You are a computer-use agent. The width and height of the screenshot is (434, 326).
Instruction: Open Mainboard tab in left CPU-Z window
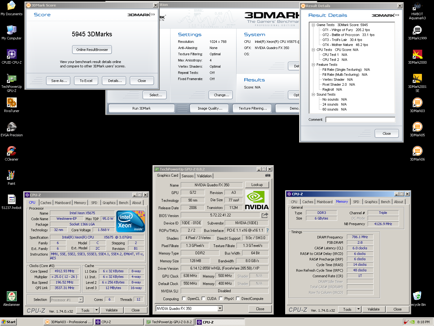(x=63, y=203)
